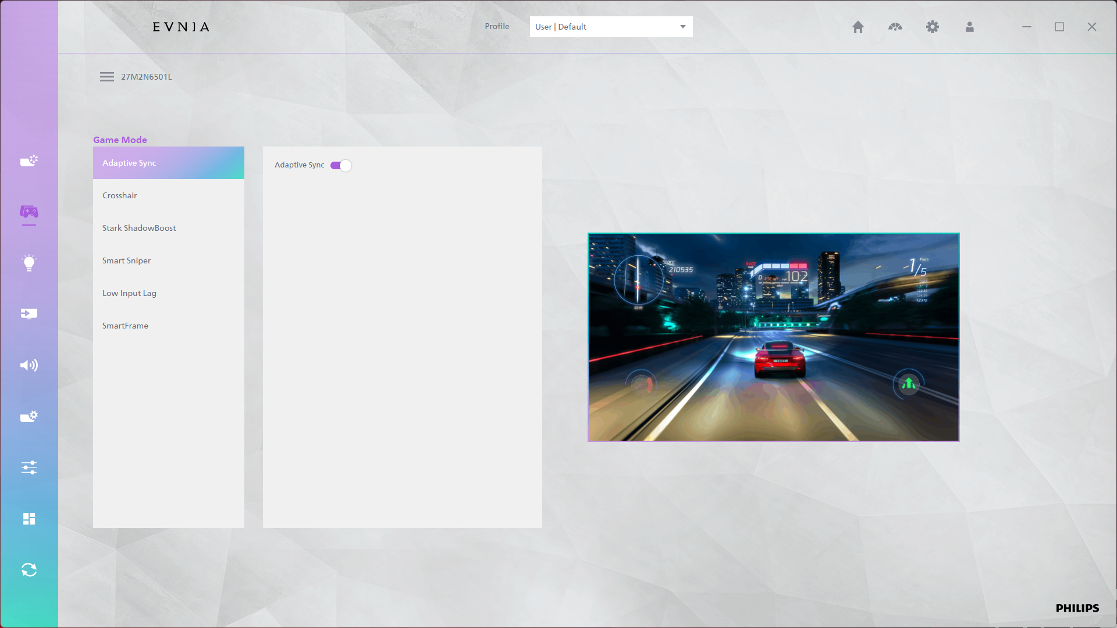Open the audio speaker sidebar icon
This screenshot has height=628, width=1117.
[x=29, y=365]
